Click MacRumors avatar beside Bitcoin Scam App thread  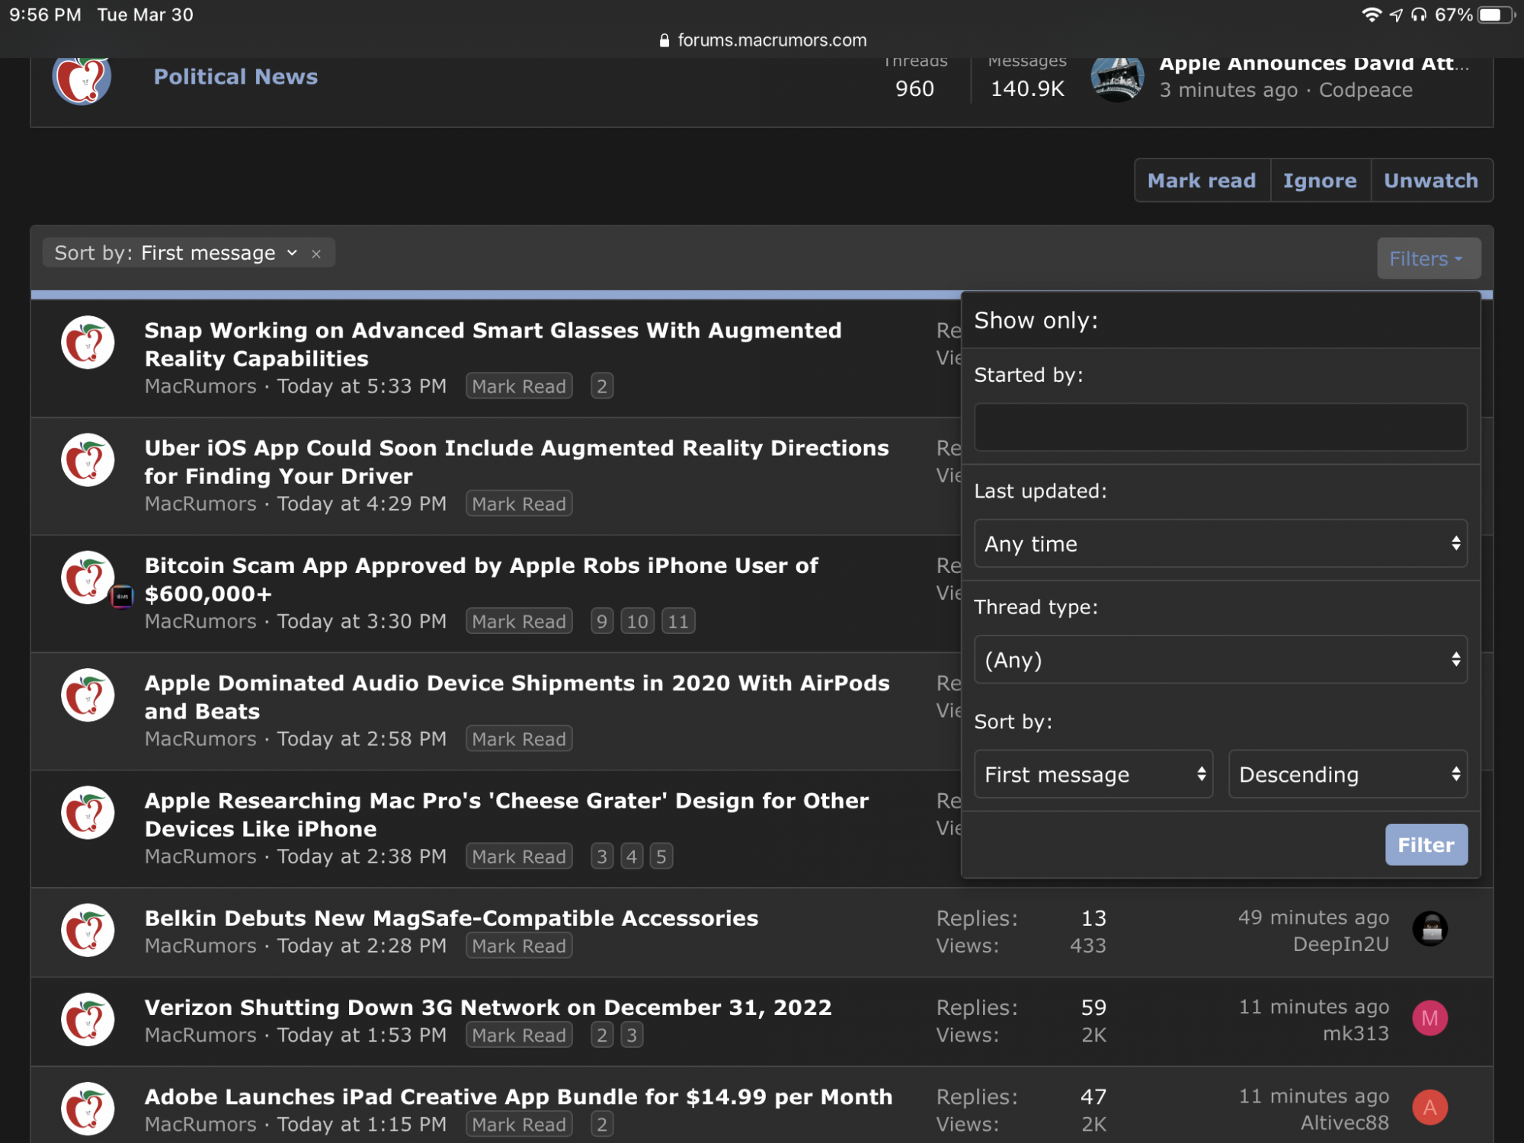88,578
